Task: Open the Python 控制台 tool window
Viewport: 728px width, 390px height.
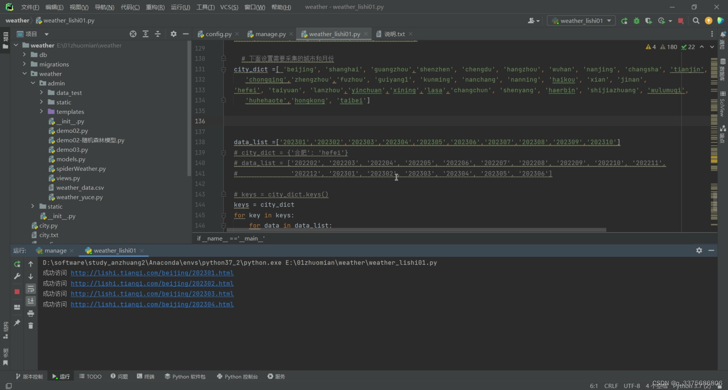Action: 237,376
